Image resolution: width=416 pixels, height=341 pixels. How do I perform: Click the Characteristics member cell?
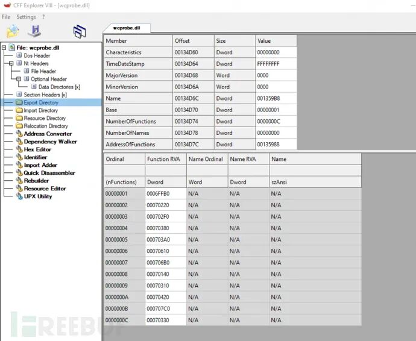click(x=138, y=52)
